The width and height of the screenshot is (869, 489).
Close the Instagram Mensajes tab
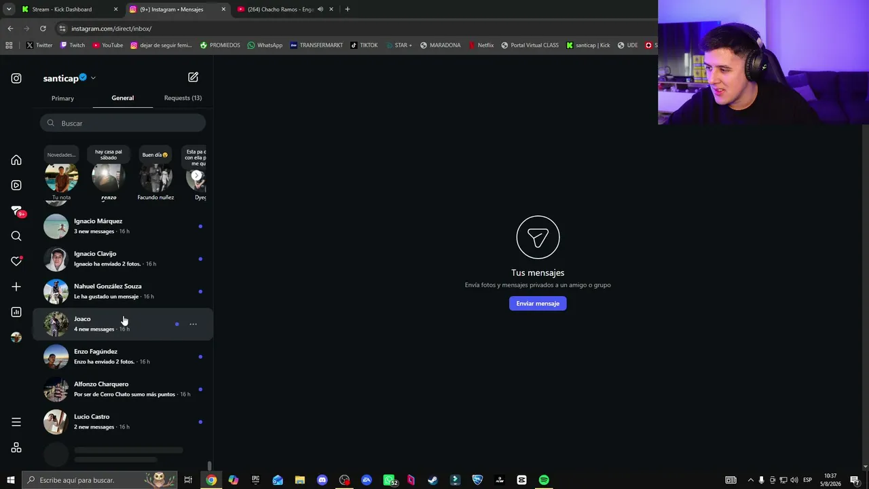pyautogui.click(x=223, y=10)
